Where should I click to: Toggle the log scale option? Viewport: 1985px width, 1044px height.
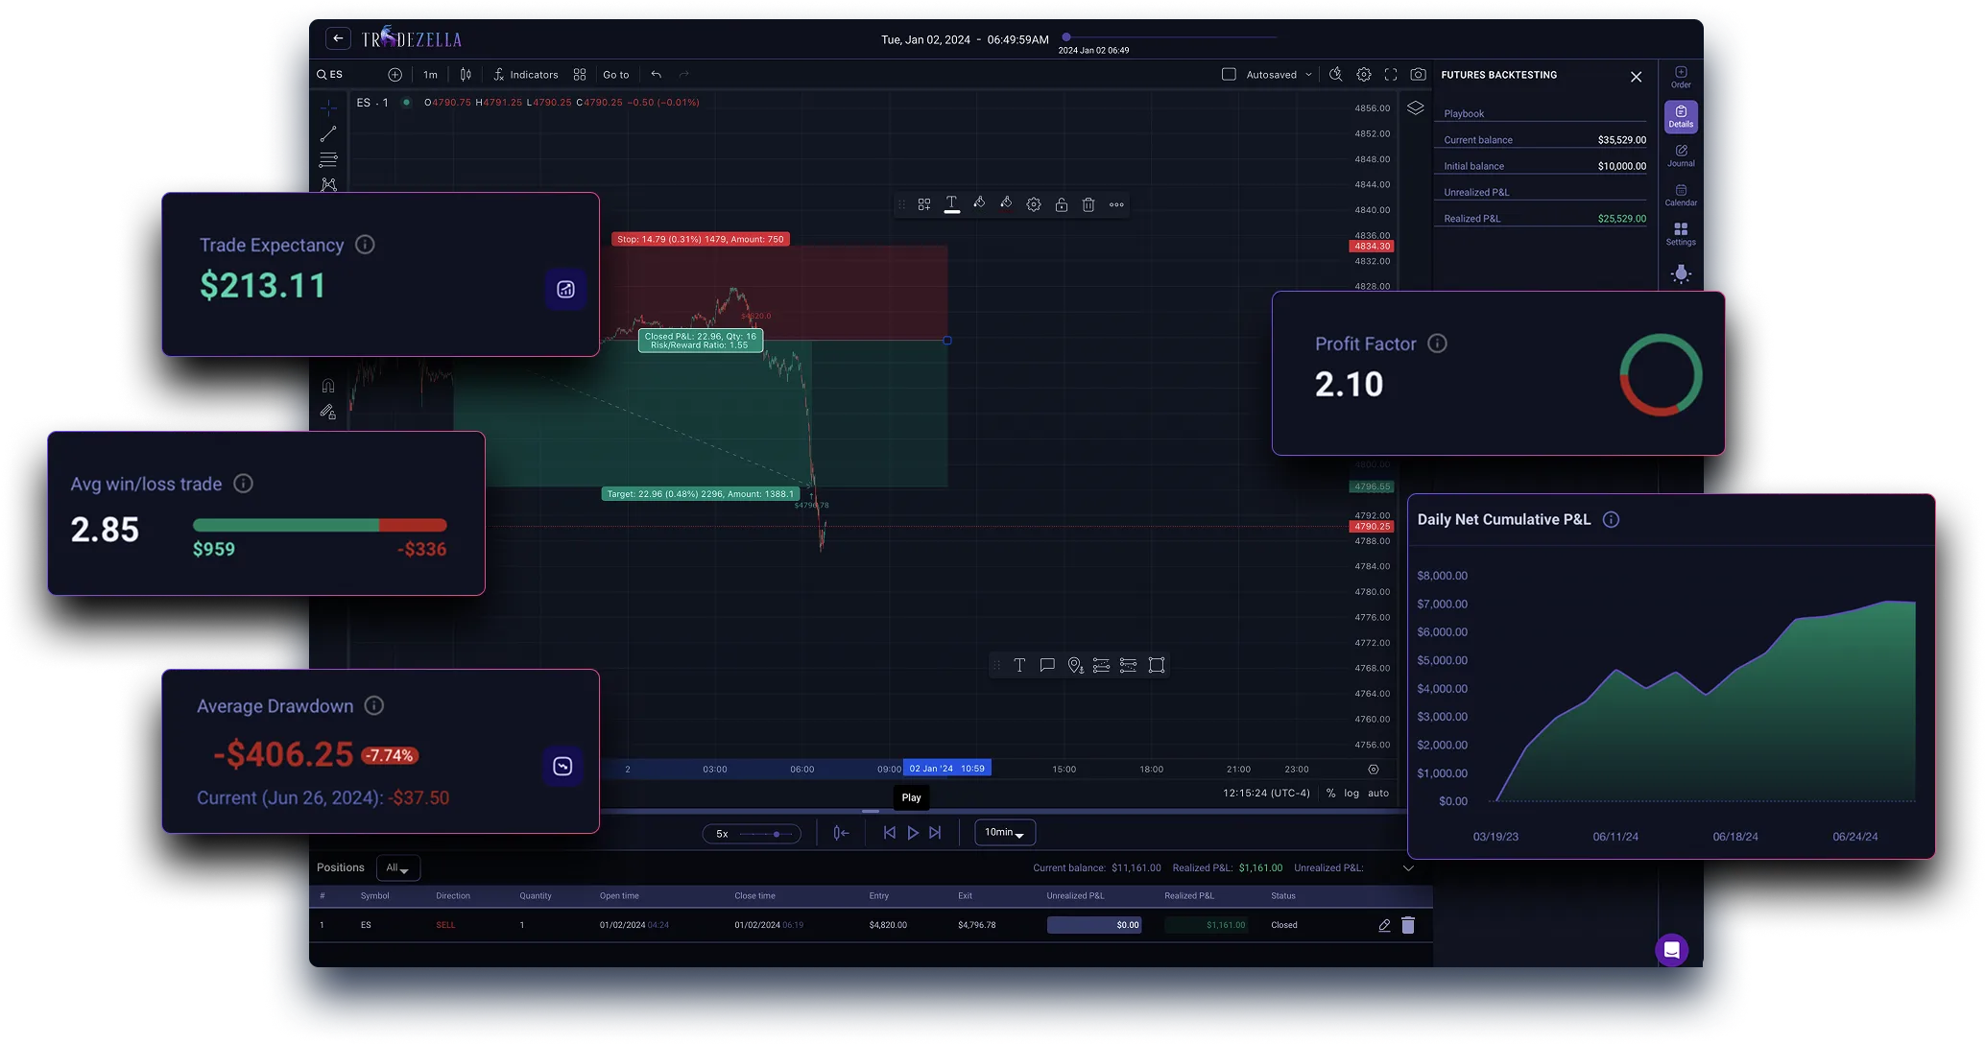tap(1351, 794)
